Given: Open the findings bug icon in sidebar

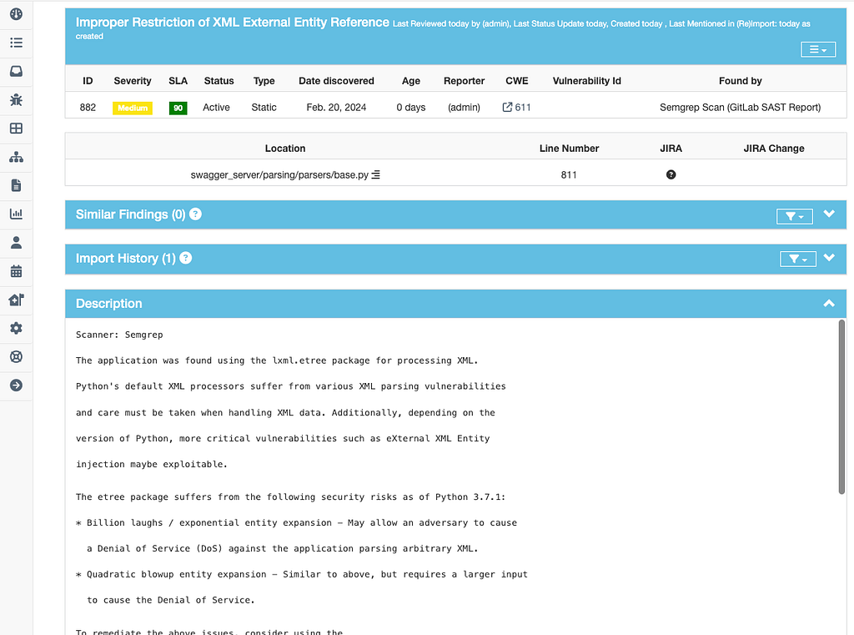Looking at the screenshot, I should coord(17,100).
